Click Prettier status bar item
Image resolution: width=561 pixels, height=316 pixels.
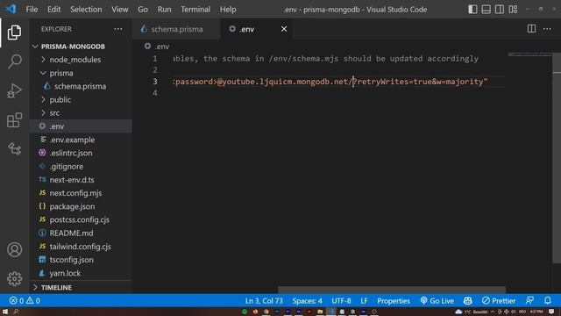click(499, 300)
